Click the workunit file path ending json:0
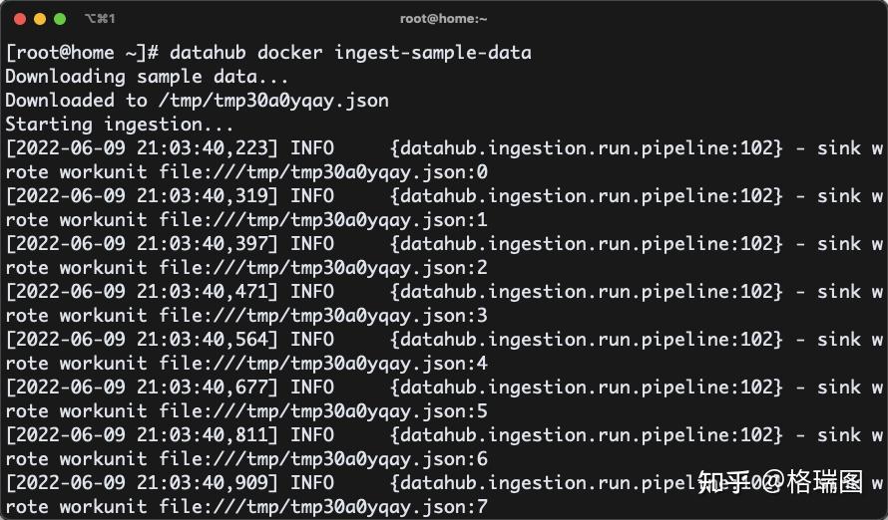Viewport: 888px width, 520px height. (323, 172)
